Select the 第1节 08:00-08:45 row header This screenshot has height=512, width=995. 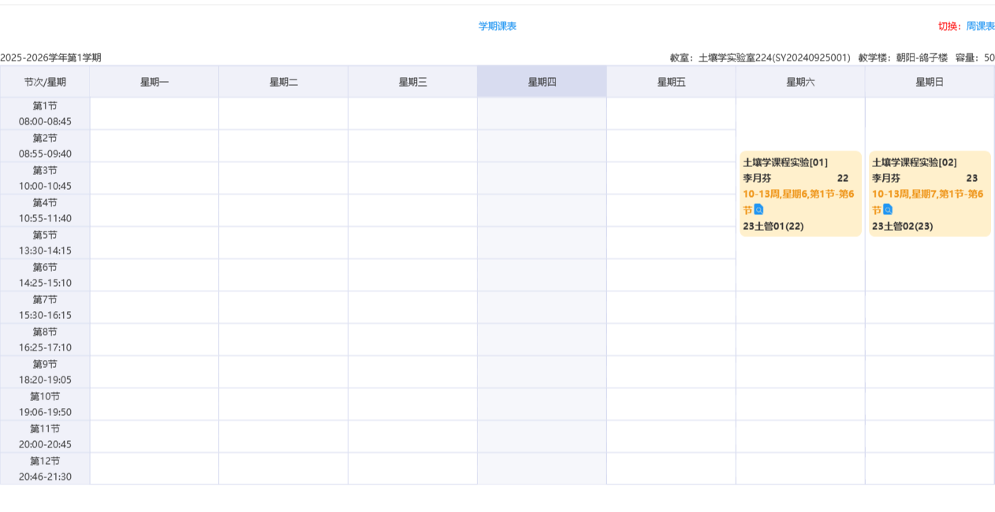click(45, 113)
